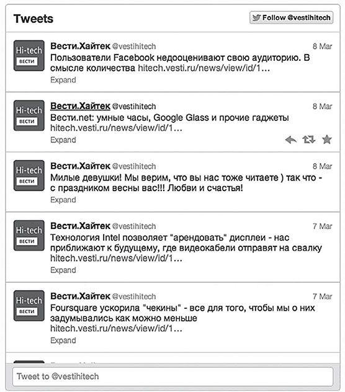Open avatar of the Intel displays tweet
The image size is (345, 392).
29,236
